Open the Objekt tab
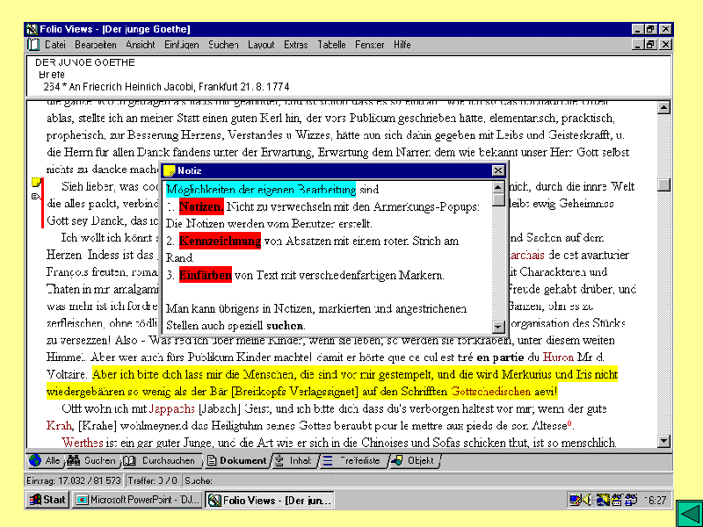 [x=412, y=460]
